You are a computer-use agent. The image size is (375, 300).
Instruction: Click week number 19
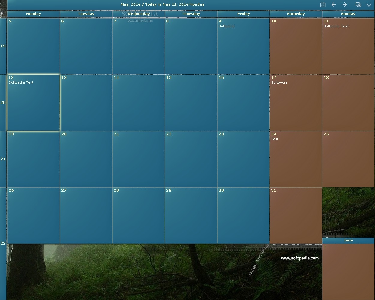[3, 46]
